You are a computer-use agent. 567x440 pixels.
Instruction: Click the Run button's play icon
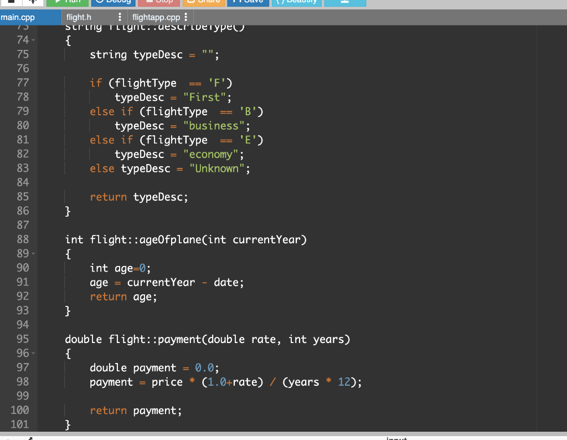point(57,2)
